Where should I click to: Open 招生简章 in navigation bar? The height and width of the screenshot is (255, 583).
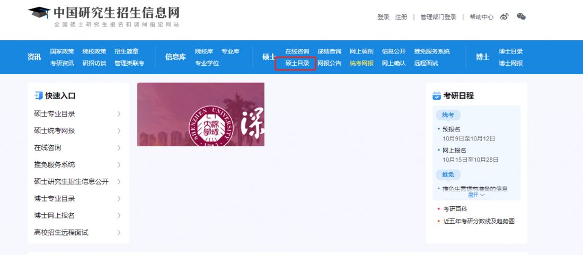click(x=127, y=51)
